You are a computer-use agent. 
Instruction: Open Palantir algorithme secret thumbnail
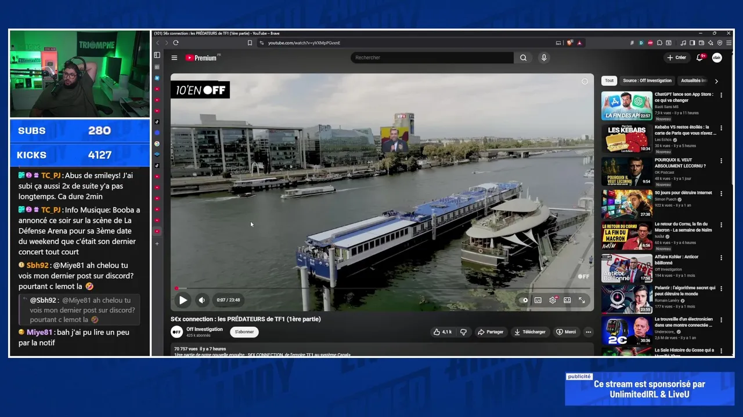(x=627, y=299)
